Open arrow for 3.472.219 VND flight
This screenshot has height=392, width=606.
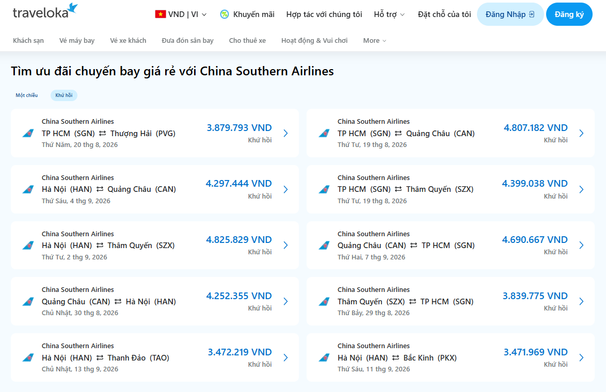(285, 357)
